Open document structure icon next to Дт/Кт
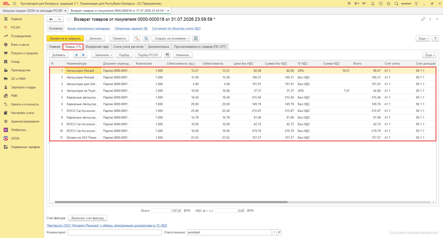The width and height of the screenshot is (443, 238). point(146,38)
